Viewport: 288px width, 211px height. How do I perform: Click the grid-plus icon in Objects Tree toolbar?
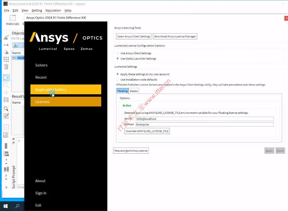[22, 45]
